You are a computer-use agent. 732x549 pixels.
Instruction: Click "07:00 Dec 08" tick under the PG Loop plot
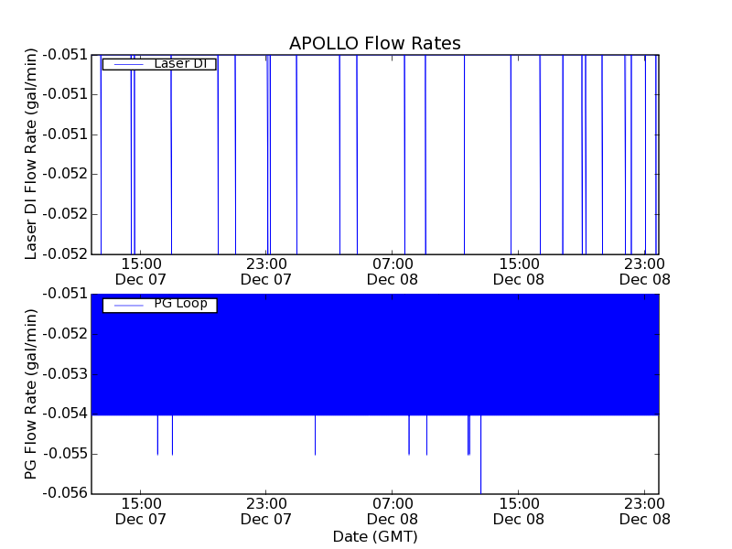pyautogui.click(x=393, y=511)
